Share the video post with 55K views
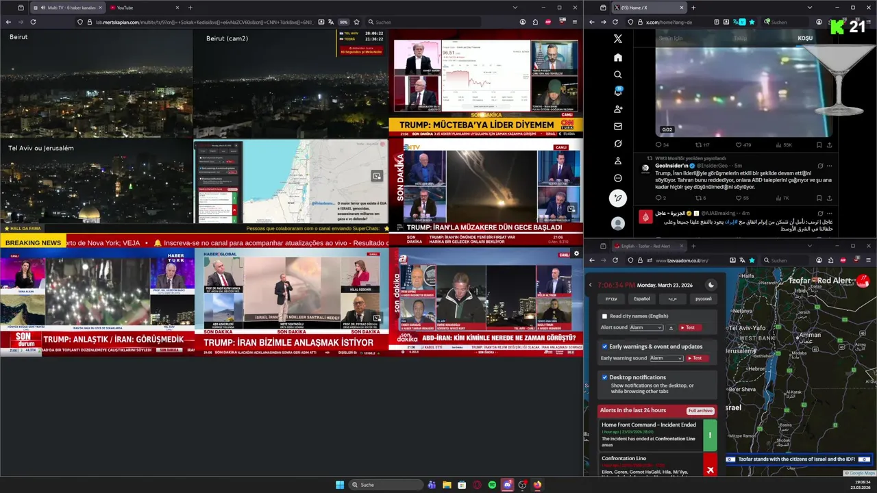This screenshot has height=493, width=877. click(830, 145)
